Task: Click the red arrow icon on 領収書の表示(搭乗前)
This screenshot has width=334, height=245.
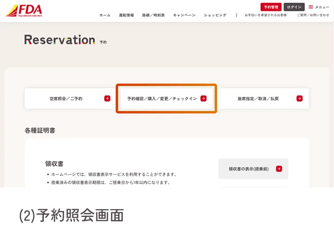Action: 279,169
